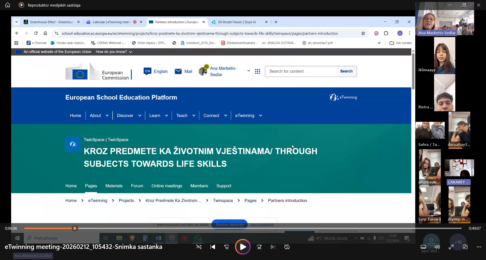Toggle repeat playback

click(287, 247)
